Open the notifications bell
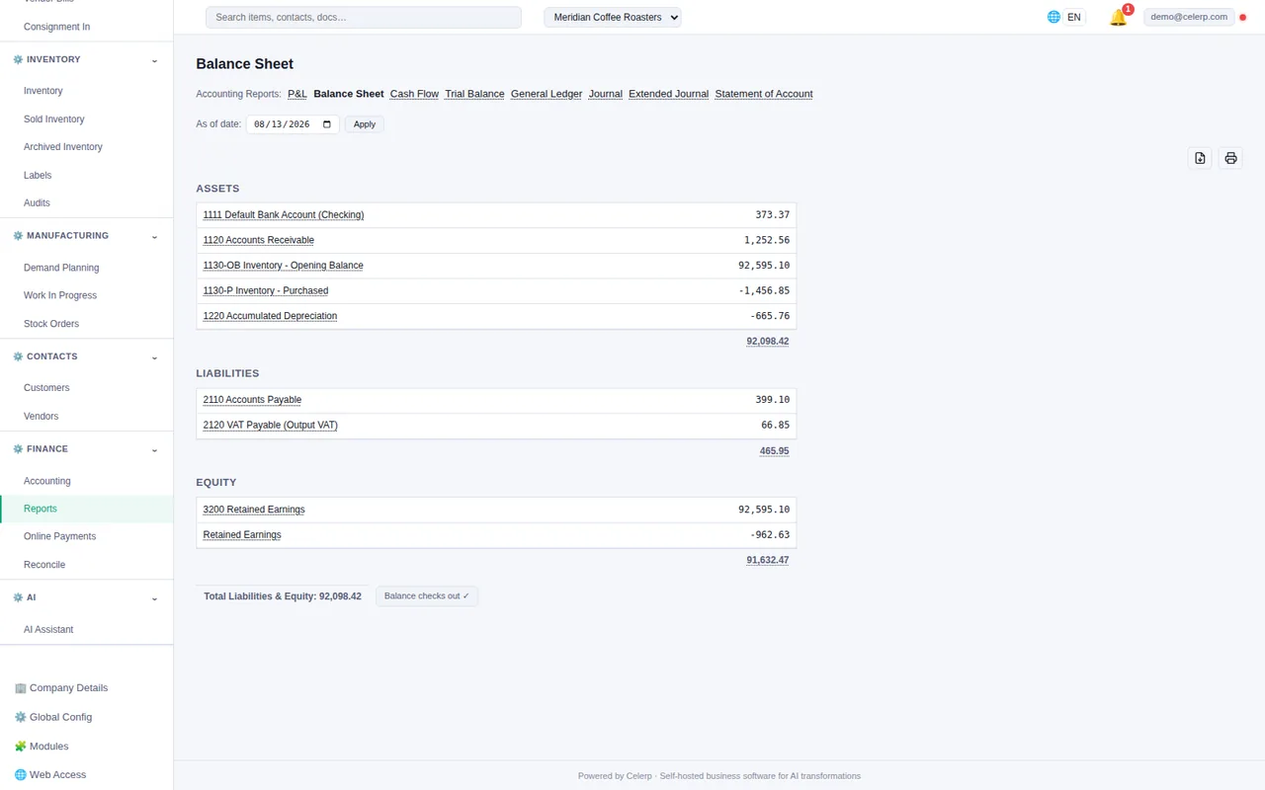 1118,17
